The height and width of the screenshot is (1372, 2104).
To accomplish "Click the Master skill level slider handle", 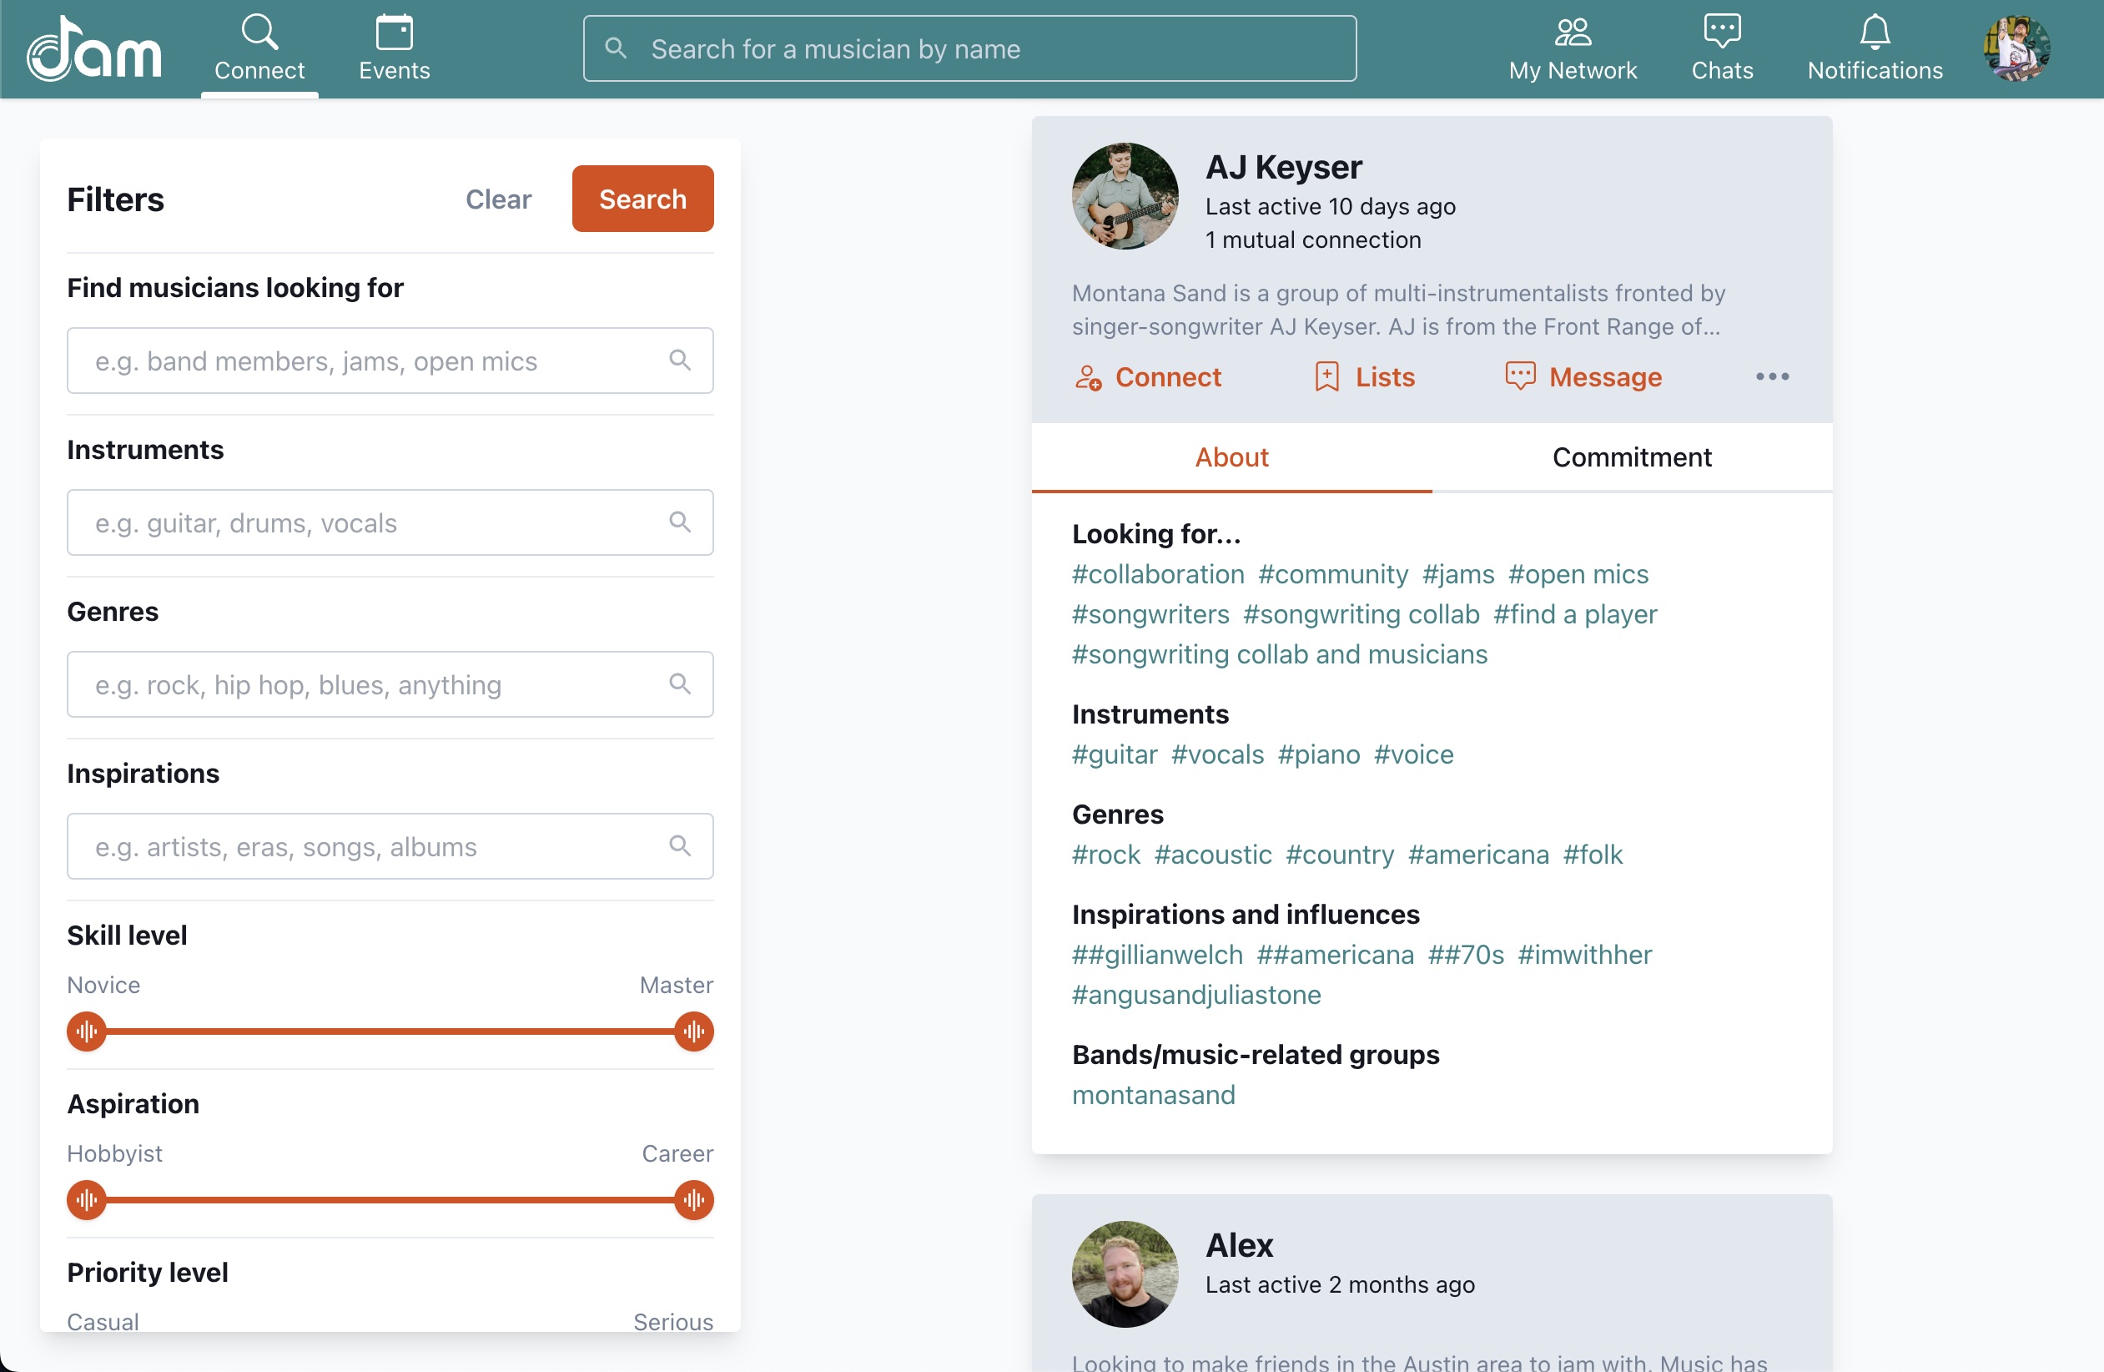I will click(x=693, y=1032).
